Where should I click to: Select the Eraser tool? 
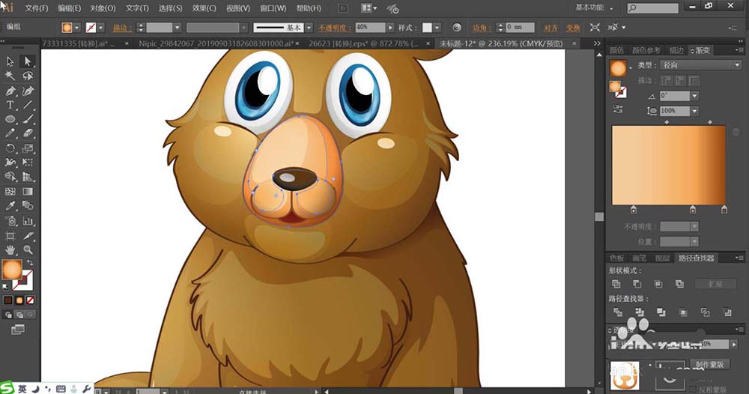(x=28, y=134)
